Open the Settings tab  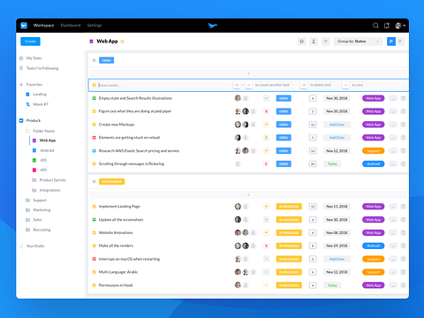point(95,26)
